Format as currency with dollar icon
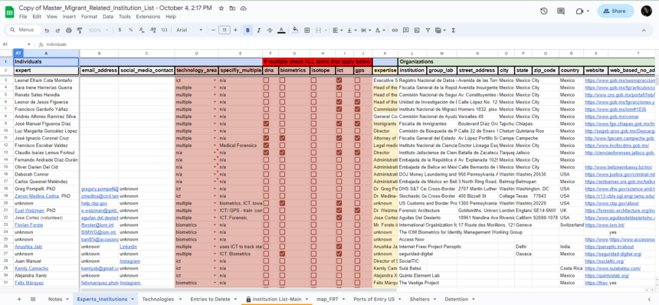Viewport: 659px width, 305px height. (120, 30)
